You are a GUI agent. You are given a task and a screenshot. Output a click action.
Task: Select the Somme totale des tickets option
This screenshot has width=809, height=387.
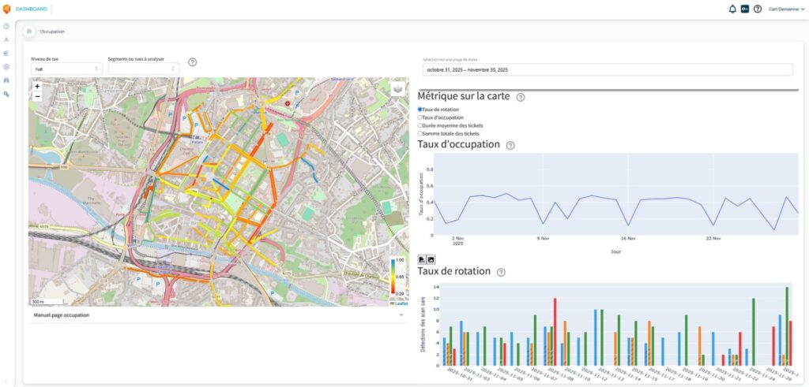pos(420,133)
